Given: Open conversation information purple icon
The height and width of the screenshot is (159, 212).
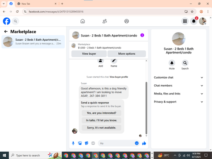Looking at the screenshot, I should pos(142,35).
